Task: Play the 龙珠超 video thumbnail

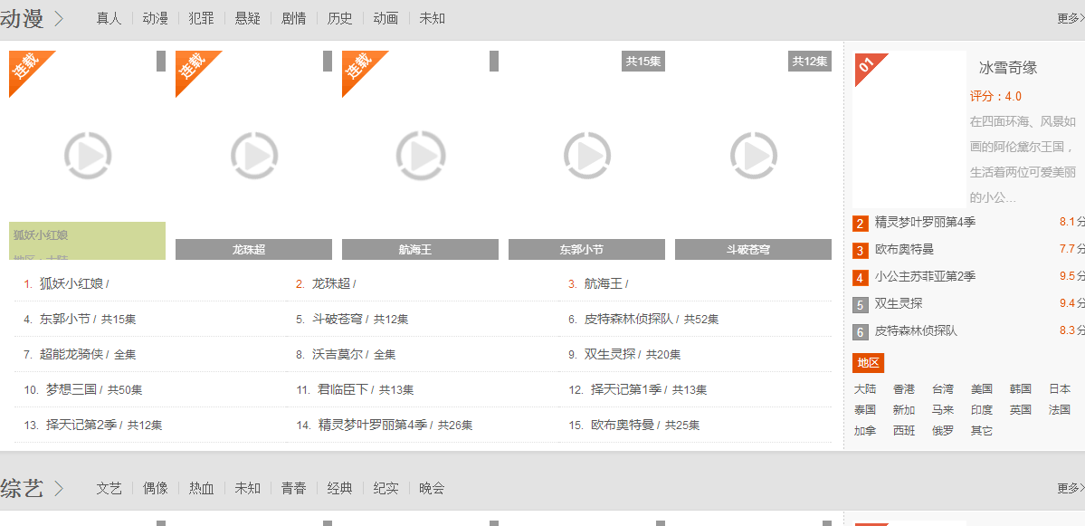Action: (x=254, y=155)
